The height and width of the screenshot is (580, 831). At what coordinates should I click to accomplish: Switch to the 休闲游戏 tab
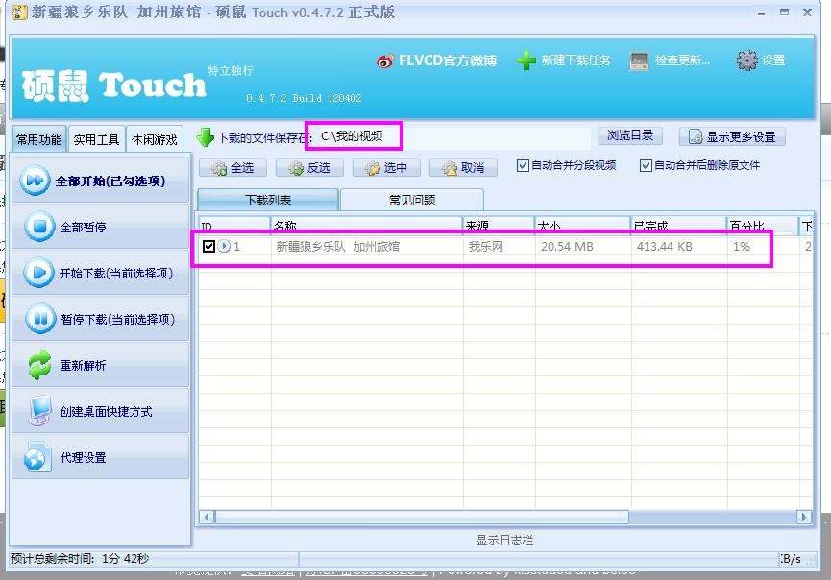(155, 139)
